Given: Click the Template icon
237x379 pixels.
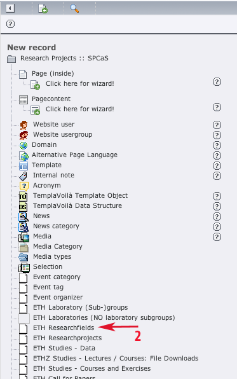Looking at the screenshot, I should (24, 166).
